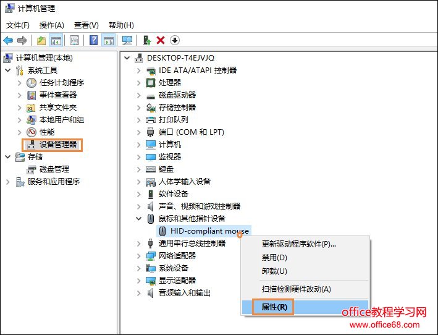Select the 计算机 device category
The height and width of the screenshot is (335, 438).
point(170,145)
